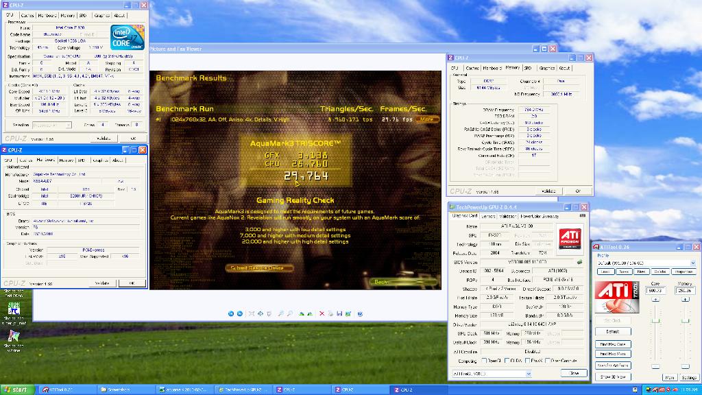Click the red X delete icon
Screen dimensions: 702x395
322,314
